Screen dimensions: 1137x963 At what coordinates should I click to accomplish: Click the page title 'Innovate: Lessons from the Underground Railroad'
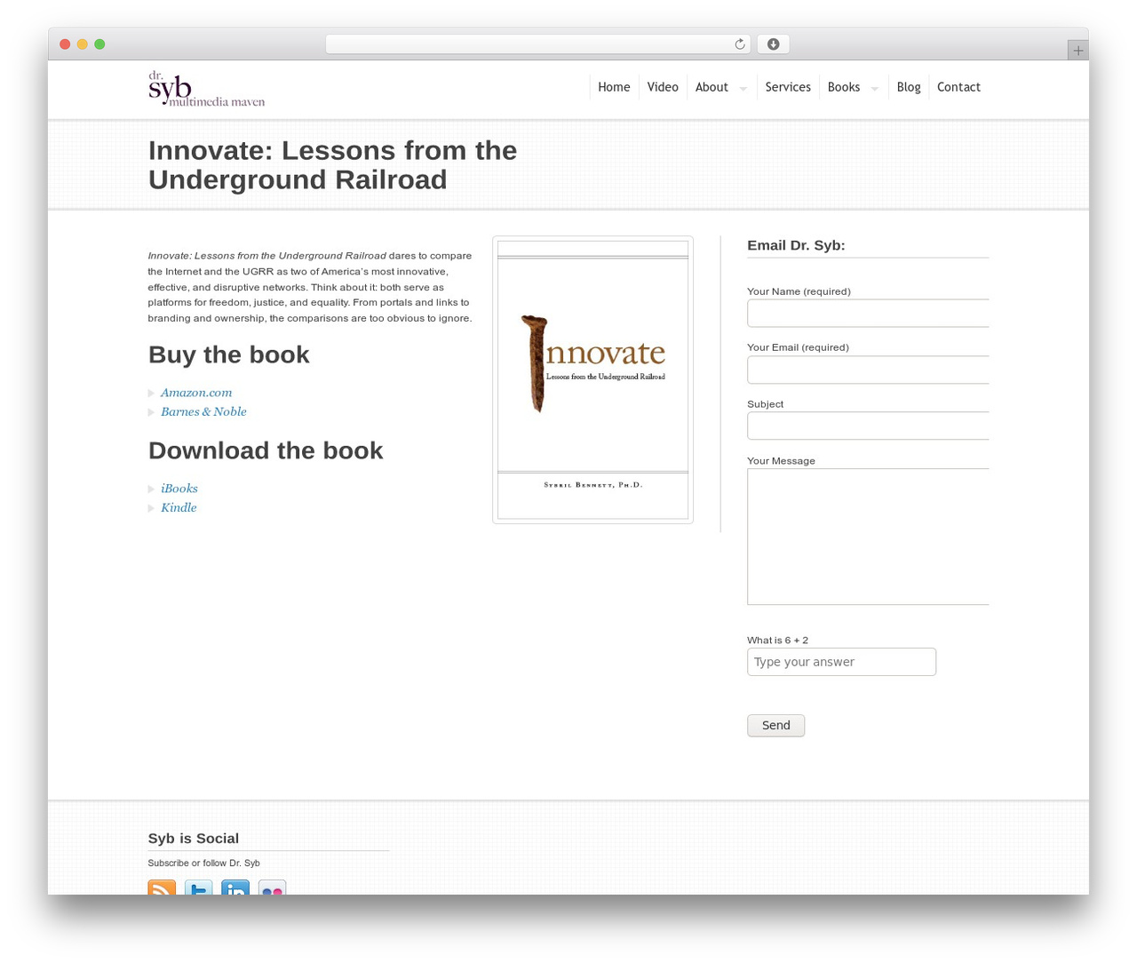[x=332, y=165]
